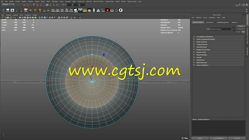Click the Flush Bckgrnd shelf button
Image resolution: width=249 pixels, height=140 pixels.
point(58,11)
